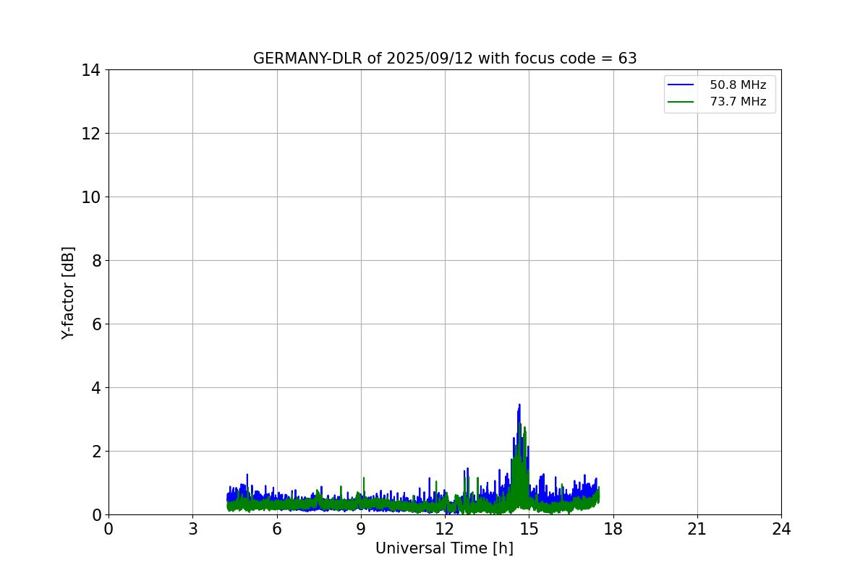This screenshot has width=868, height=578.
Task: Click the Y-factor [dB] axis label
Action: click(x=68, y=293)
